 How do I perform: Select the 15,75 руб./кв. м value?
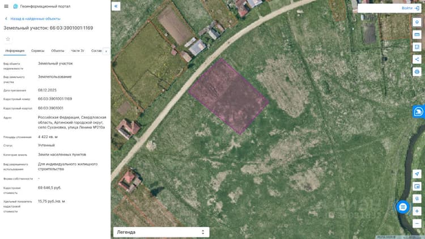[52, 201]
